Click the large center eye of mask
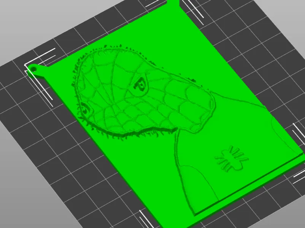Viewport: 305px width, 228px height. pyautogui.click(x=140, y=85)
